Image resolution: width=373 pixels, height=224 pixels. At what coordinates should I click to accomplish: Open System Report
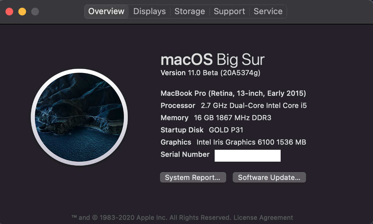point(193,177)
